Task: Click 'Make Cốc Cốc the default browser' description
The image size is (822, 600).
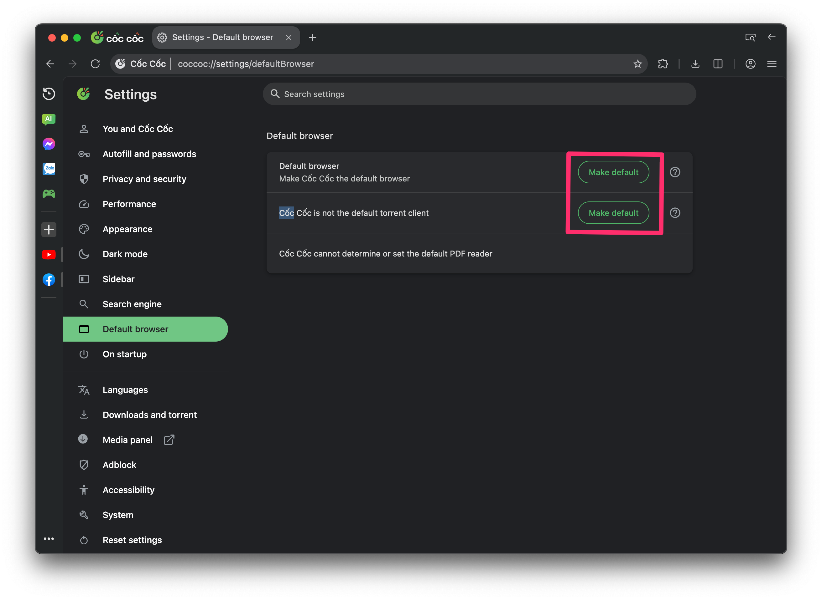Action: [344, 179]
